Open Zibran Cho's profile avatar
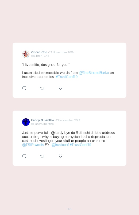Viewport: 139px width, 215px height. coord(26,54)
